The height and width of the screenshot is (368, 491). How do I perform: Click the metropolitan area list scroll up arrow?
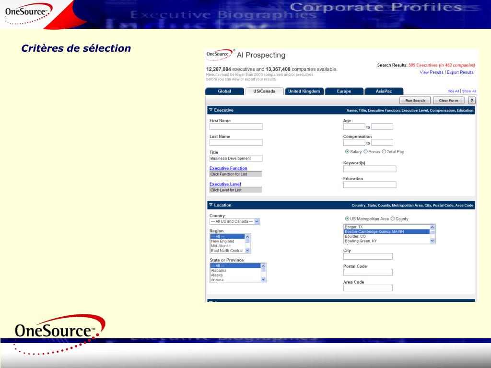[x=432, y=227]
